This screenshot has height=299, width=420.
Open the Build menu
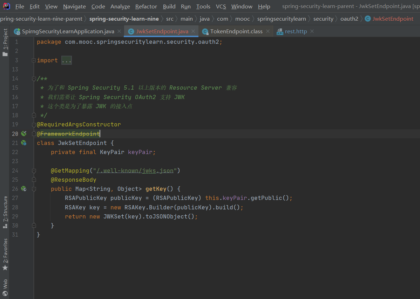(169, 6)
